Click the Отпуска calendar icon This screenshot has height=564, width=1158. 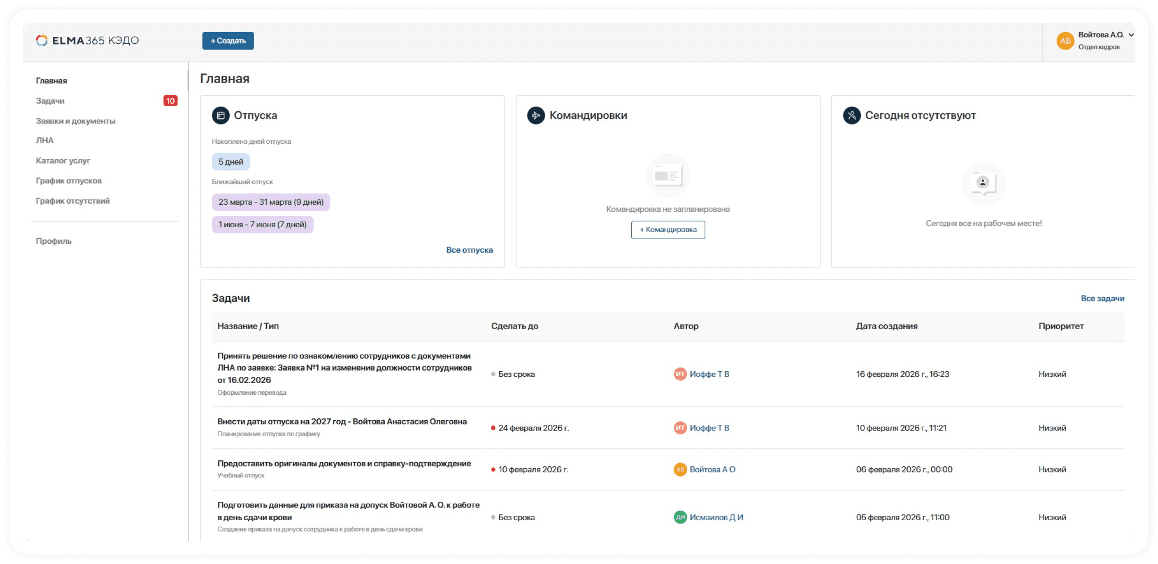pyautogui.click(x=221, y=116)
